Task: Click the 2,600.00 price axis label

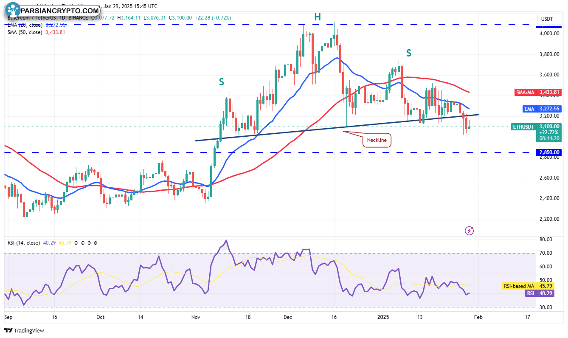Action: pyautogui.click(x=550, y=178)
